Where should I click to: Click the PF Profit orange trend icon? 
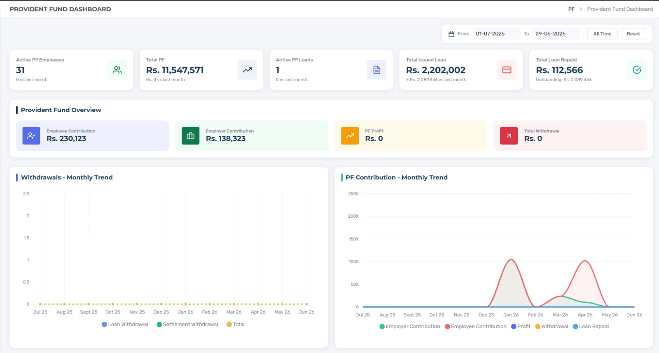point(350,136)
